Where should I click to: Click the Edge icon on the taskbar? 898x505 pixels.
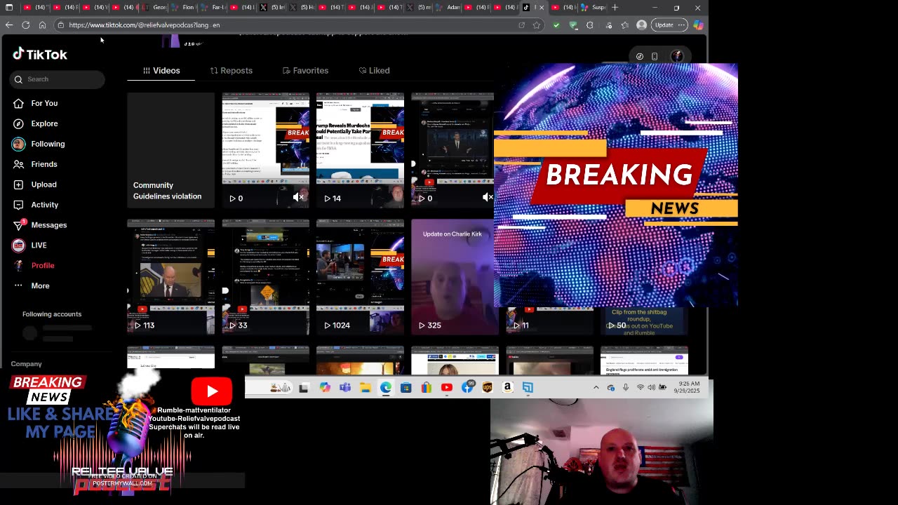(x=386, y=387)
